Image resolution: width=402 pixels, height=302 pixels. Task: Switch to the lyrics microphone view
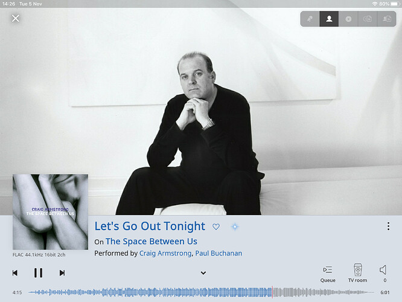click(x=310, y=19)
